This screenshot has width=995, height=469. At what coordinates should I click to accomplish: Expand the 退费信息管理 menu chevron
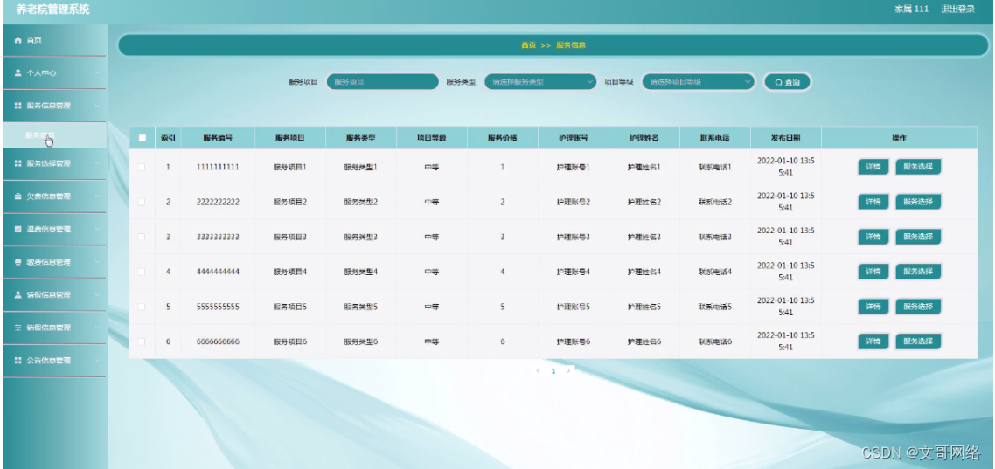pyautogui.click(x=98, y=230)
